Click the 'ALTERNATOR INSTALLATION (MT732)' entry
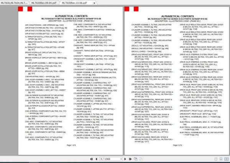Screen dimensions: 230x163 point(44,48)
